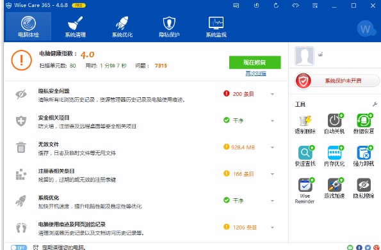Click the 7315 problems count
Screen dimensions: 381x250
161,66
